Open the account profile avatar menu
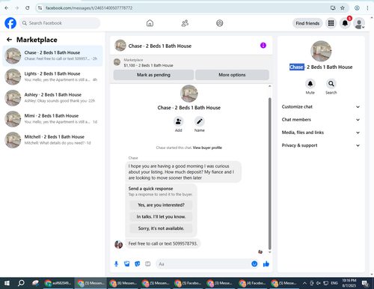This screenshot has width=374, height=289. pyautogui.click(x=359, y=23)
